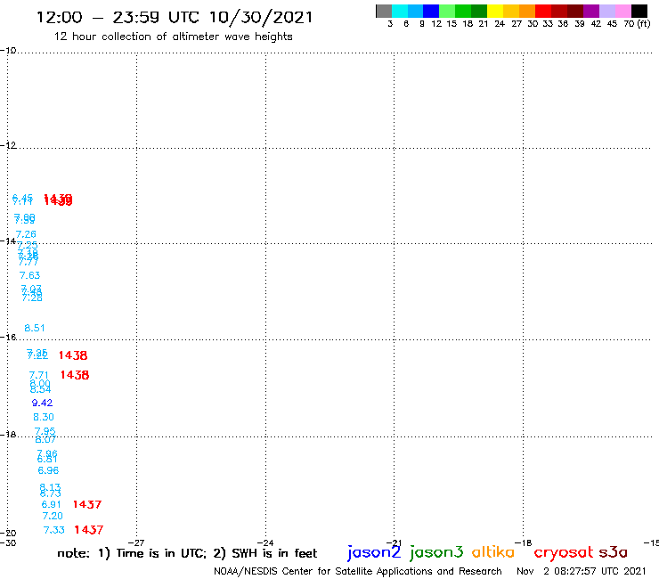Click red time 1437 beside 6.91
Viewport: 659px width, 579px height.
pyautogui.click(x=87, y=504)
